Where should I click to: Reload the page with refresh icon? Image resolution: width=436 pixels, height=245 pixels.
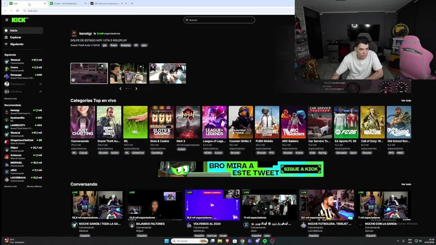[17, 11]
